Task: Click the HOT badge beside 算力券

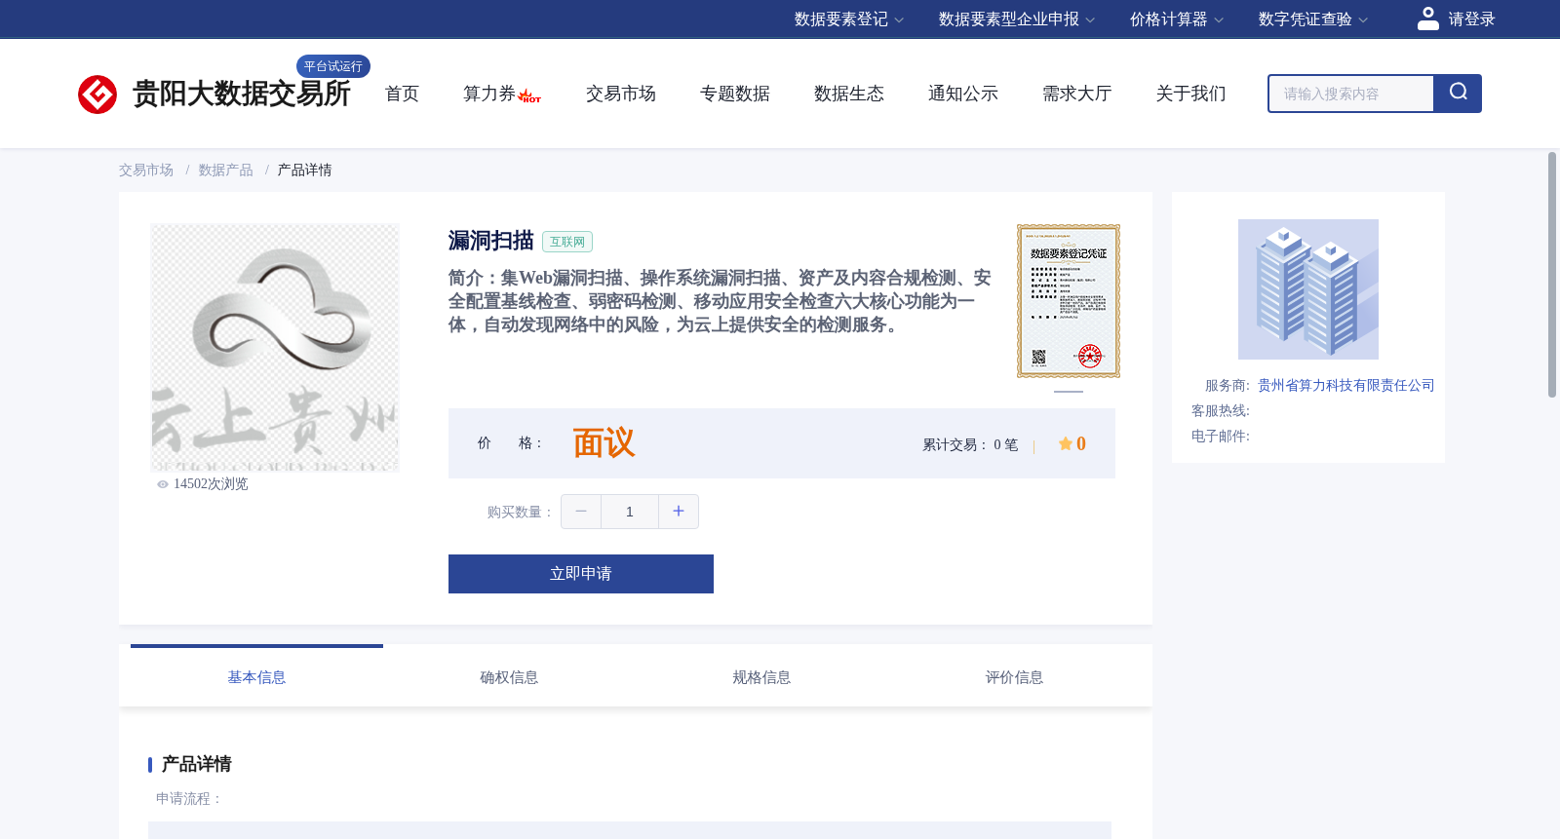Action: (x=529, y=96)
